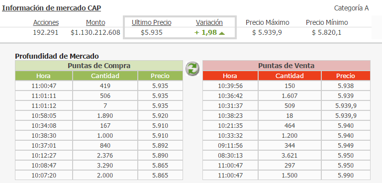Click the Monto column link

[x=95, y=23]
